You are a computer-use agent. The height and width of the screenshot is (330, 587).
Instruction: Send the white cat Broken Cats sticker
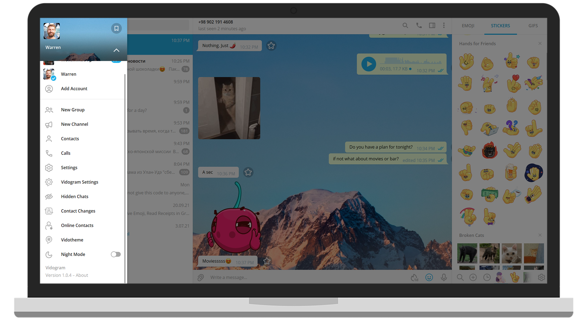point(512,253)
